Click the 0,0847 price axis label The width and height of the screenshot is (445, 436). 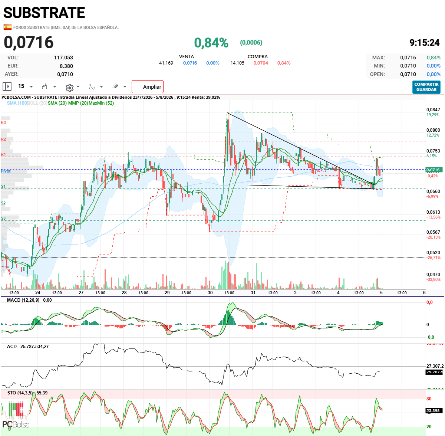(433, 110)
